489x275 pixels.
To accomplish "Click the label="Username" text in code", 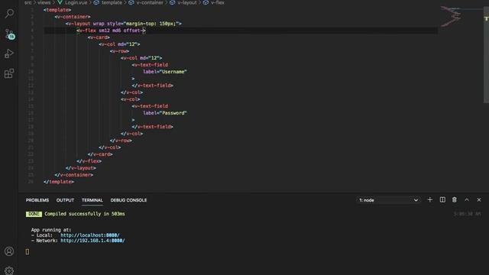I will tap(165, 72).
